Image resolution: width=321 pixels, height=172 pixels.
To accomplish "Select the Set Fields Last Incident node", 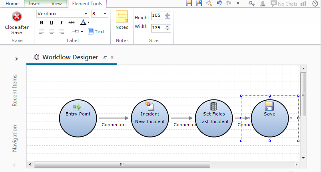I will click(214, 118).
